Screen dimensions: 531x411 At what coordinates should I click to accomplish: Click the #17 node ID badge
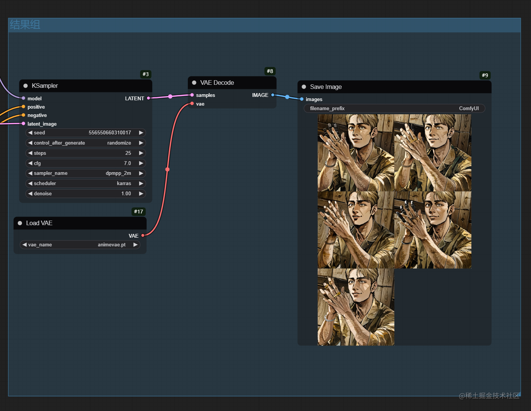[139, 212]
